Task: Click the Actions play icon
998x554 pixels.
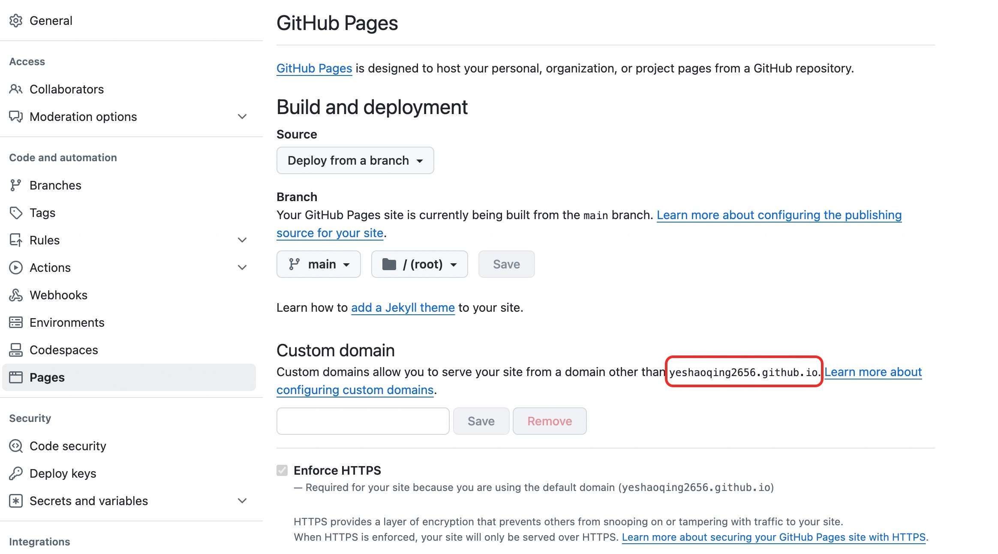Action: pos(16,268)
